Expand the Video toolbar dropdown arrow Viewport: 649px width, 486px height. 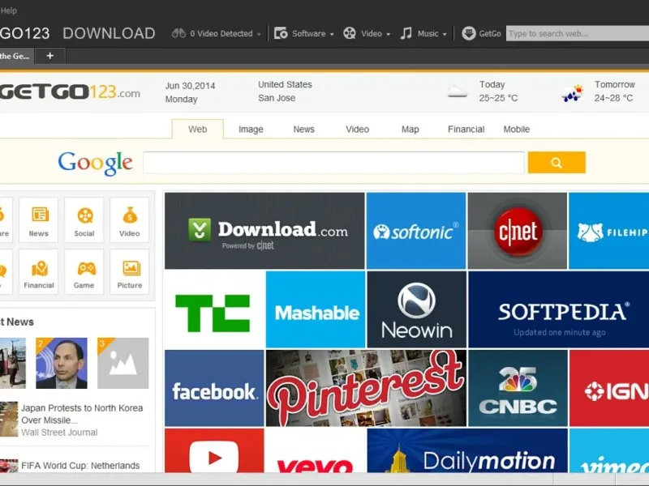pos(389,34)
